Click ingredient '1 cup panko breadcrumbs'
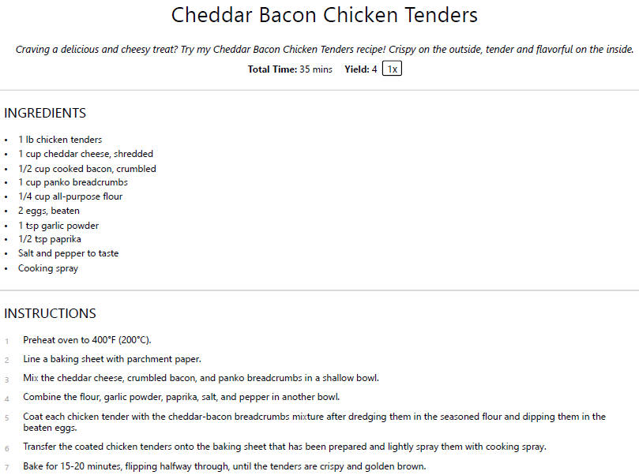Viewport: 639px width, 475px height. pyautogui.click(x=73, y=182)
